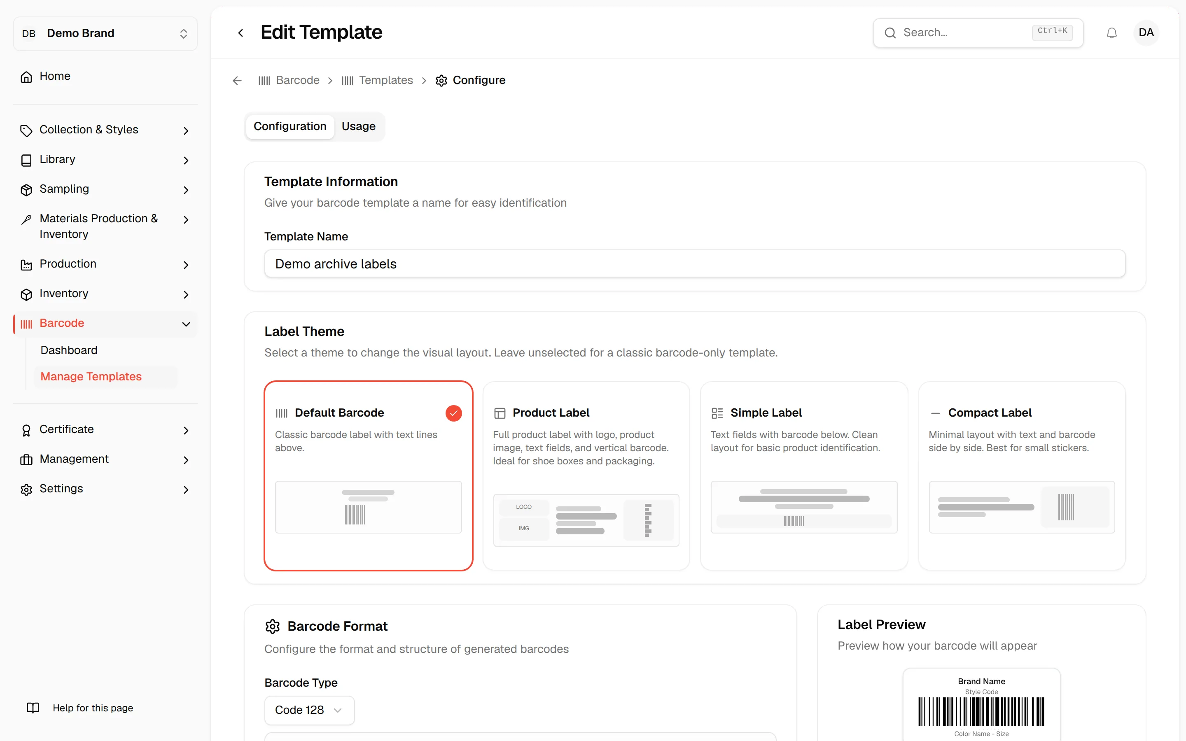Screen dimensions: 1186x741
Task: Open Dashboard under Barcode
Action: click(69, 350)
